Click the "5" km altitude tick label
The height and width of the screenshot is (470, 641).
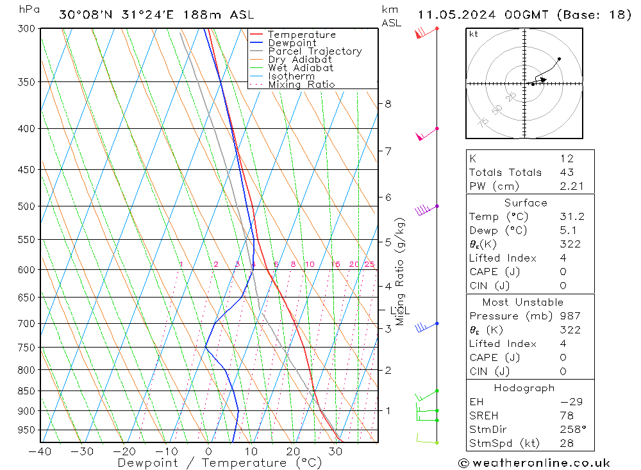click(388, 242)
